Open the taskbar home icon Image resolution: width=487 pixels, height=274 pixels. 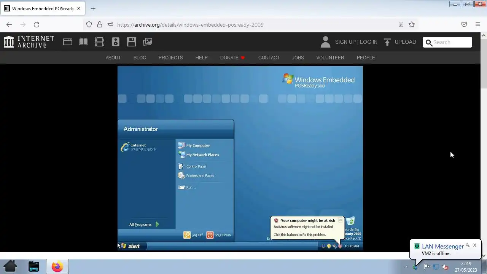tap(10, 266)
